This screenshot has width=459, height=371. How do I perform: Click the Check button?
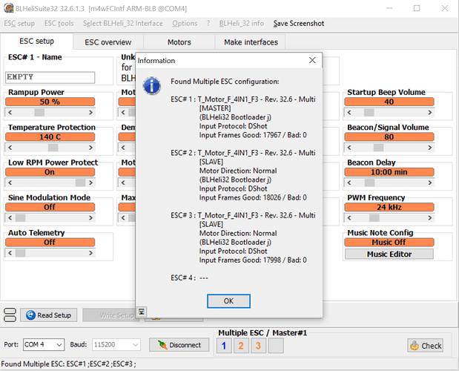click(x=426, y=346)
